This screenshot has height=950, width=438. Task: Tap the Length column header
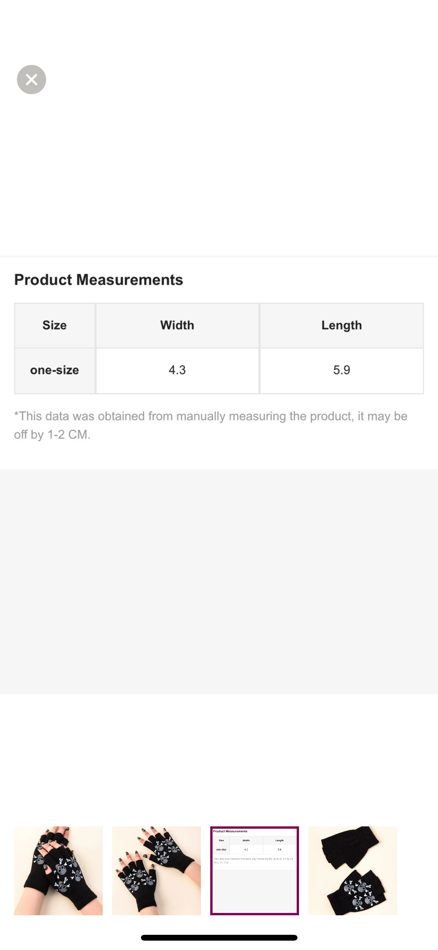click(x=341, y=325)
